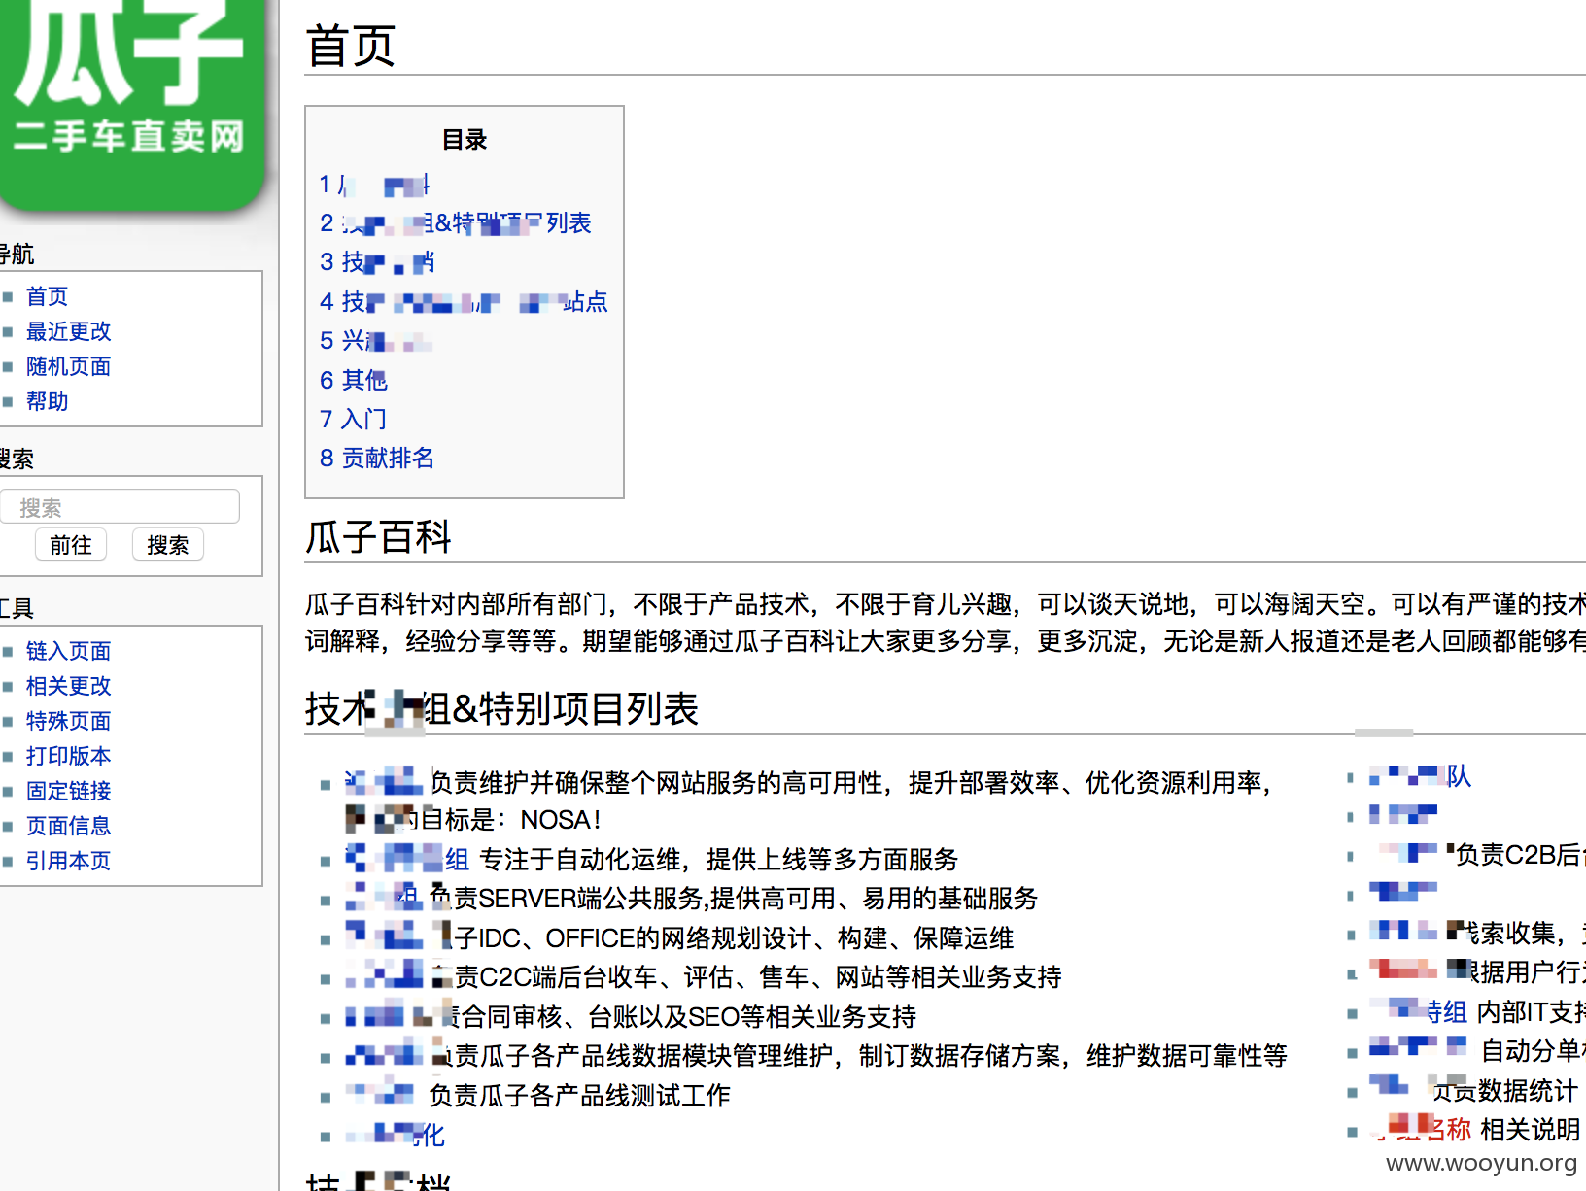This screenshot has width=1586, height=1191.
Task: Open team link before IDC、OFFICE的网络规划设计
Action: click(385, 937)
